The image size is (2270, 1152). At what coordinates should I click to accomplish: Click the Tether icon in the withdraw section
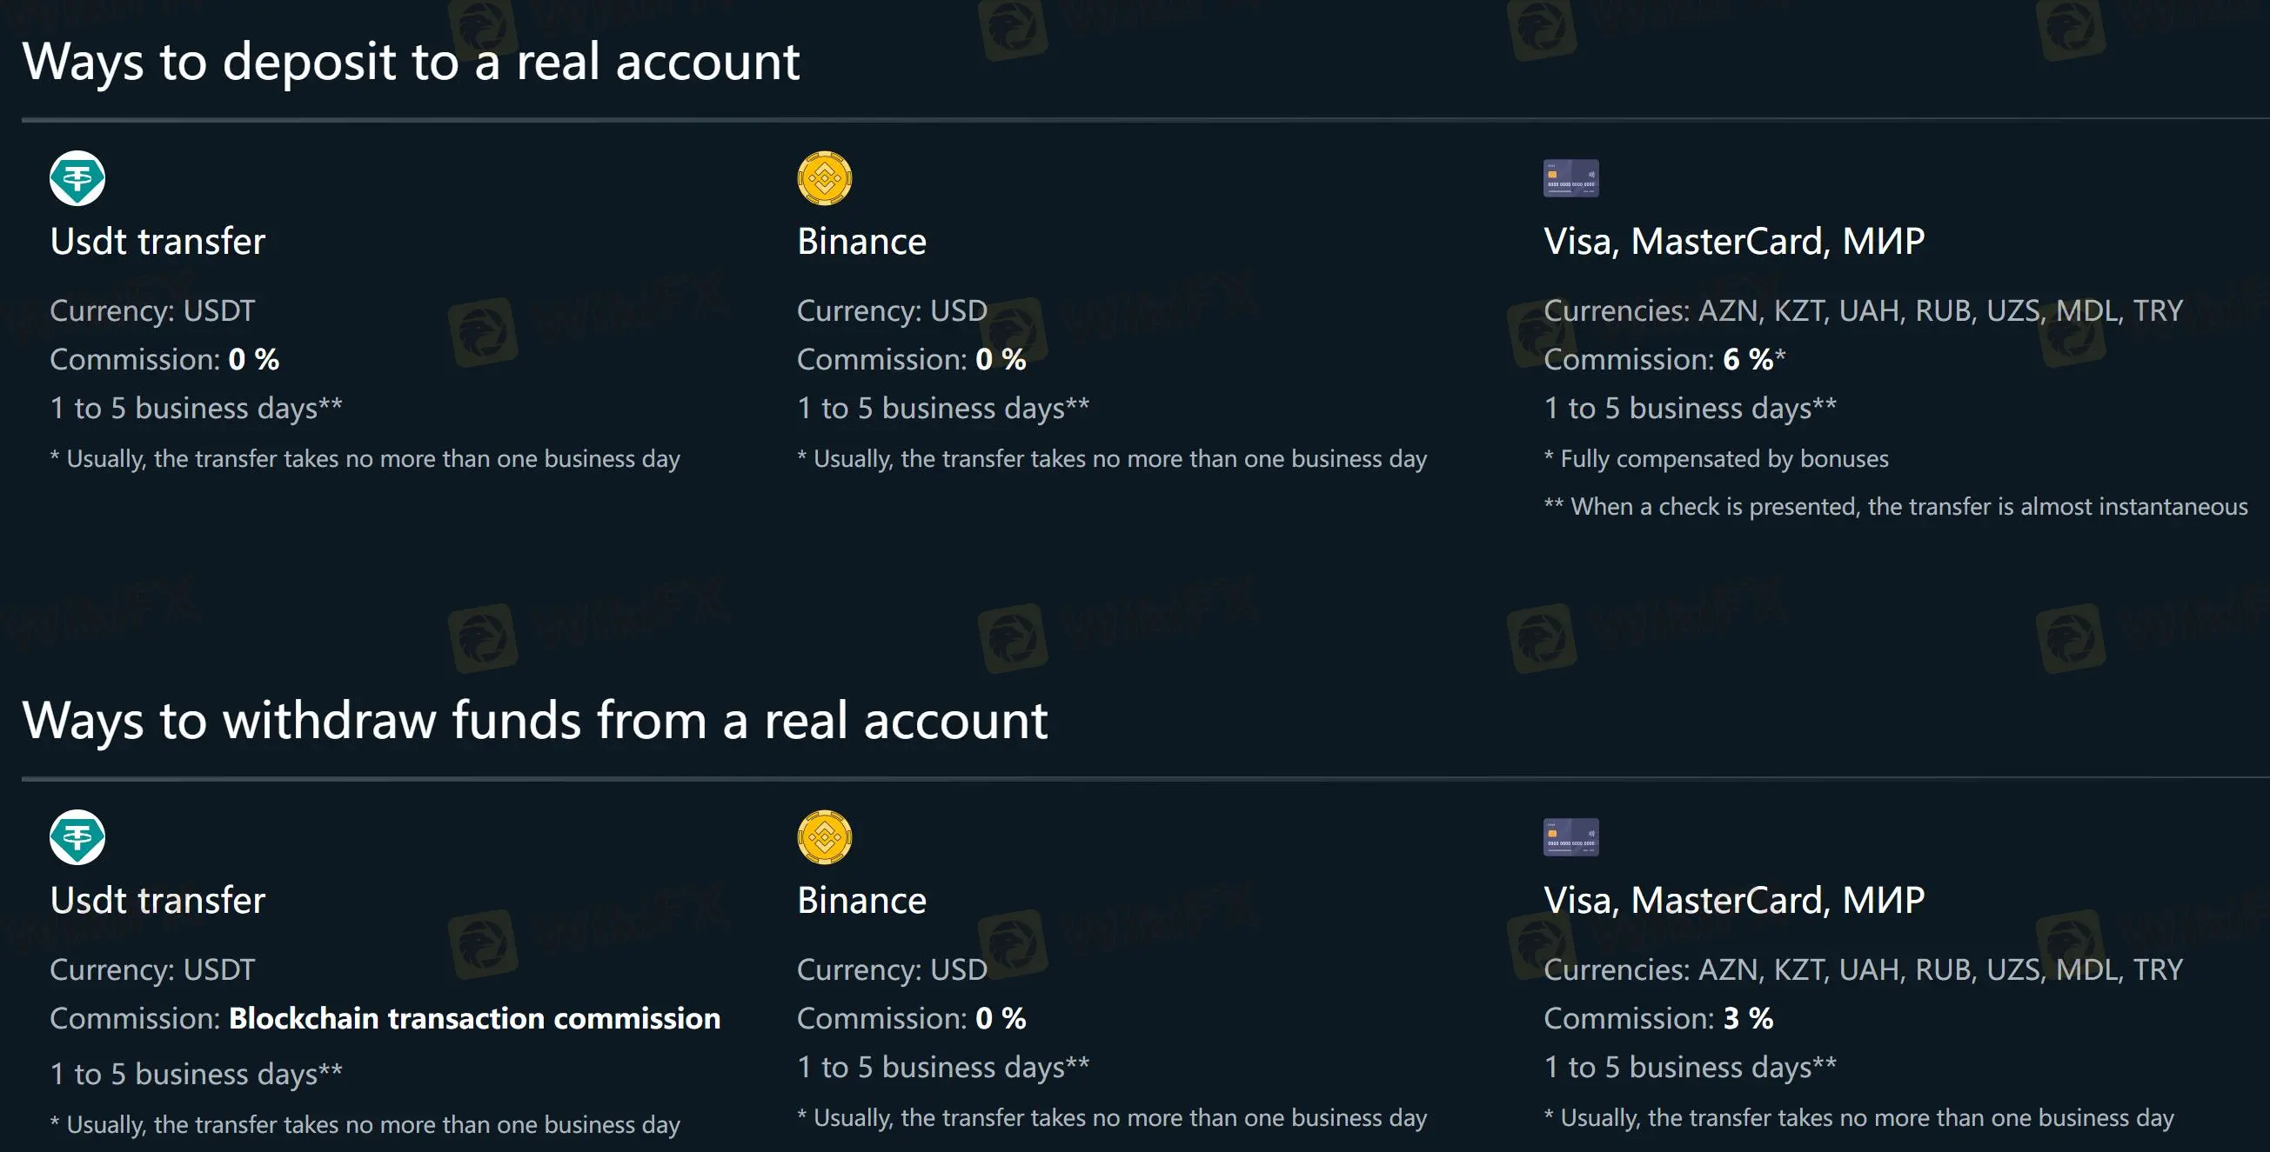[x=77, y=836]
